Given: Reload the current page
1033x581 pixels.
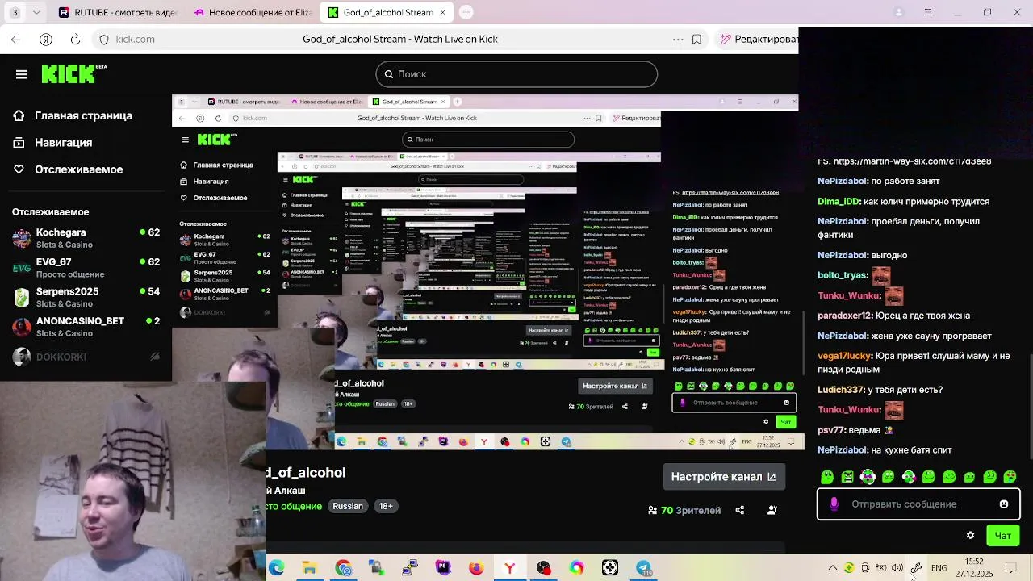Looking at the screenshot, I should pos(75,39).
